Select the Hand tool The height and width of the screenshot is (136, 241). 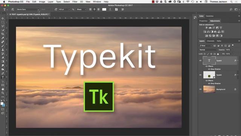(x=3, y=89)
